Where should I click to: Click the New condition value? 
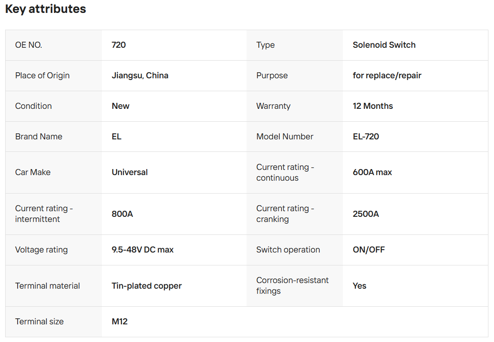pyautogui.click(x=120, y=106)
